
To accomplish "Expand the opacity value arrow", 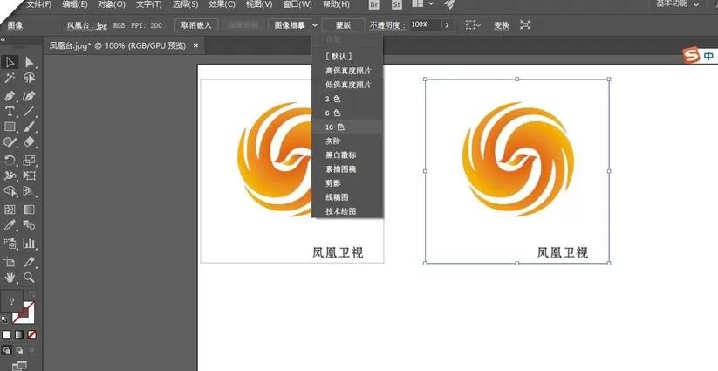I will (x=447, y=25).
